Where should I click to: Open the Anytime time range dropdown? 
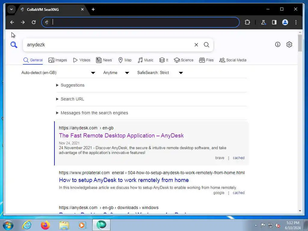coord(116,73)
